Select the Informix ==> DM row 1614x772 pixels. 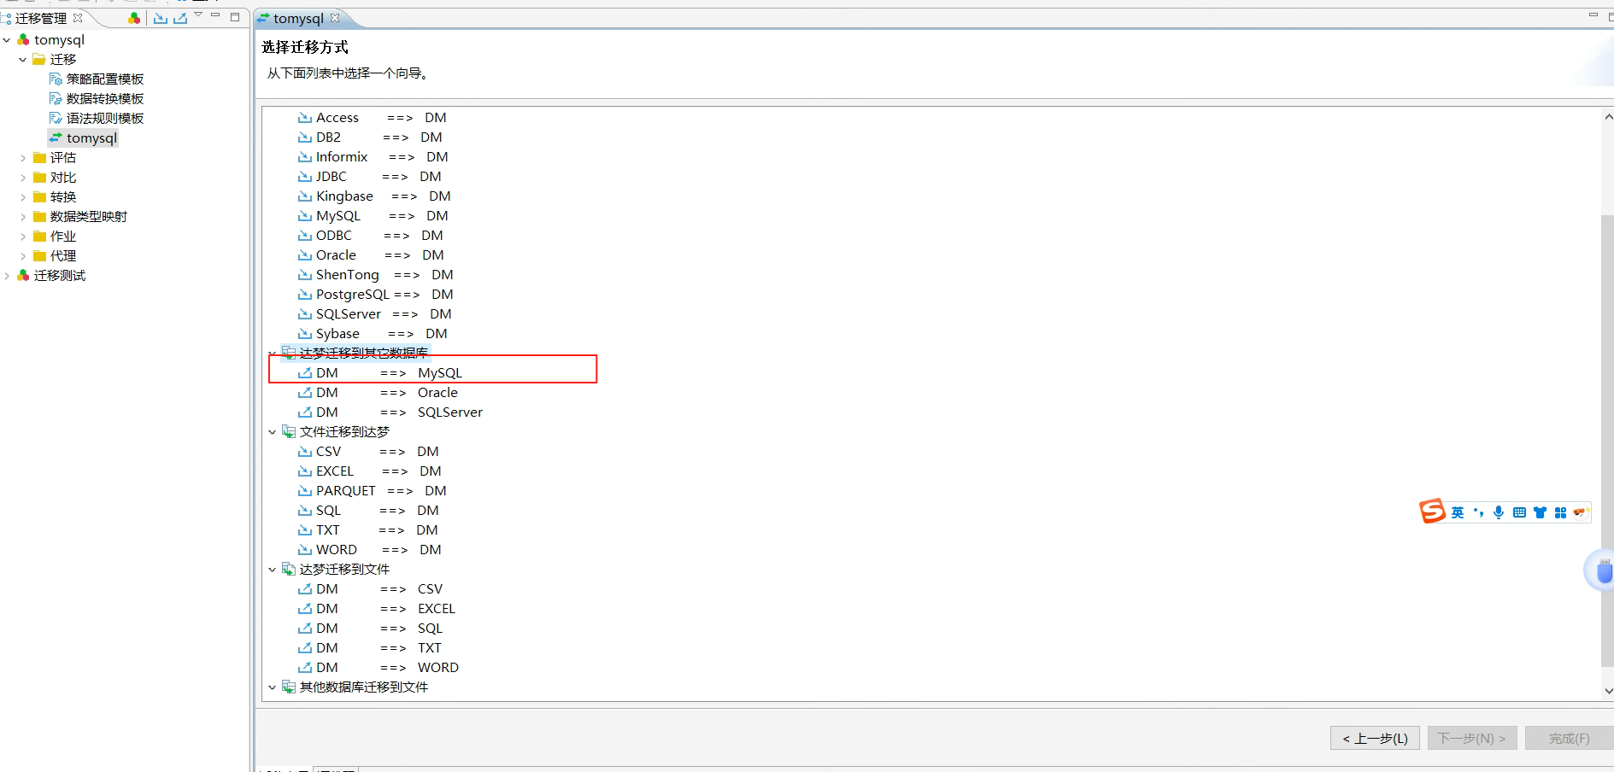point(373,157)
